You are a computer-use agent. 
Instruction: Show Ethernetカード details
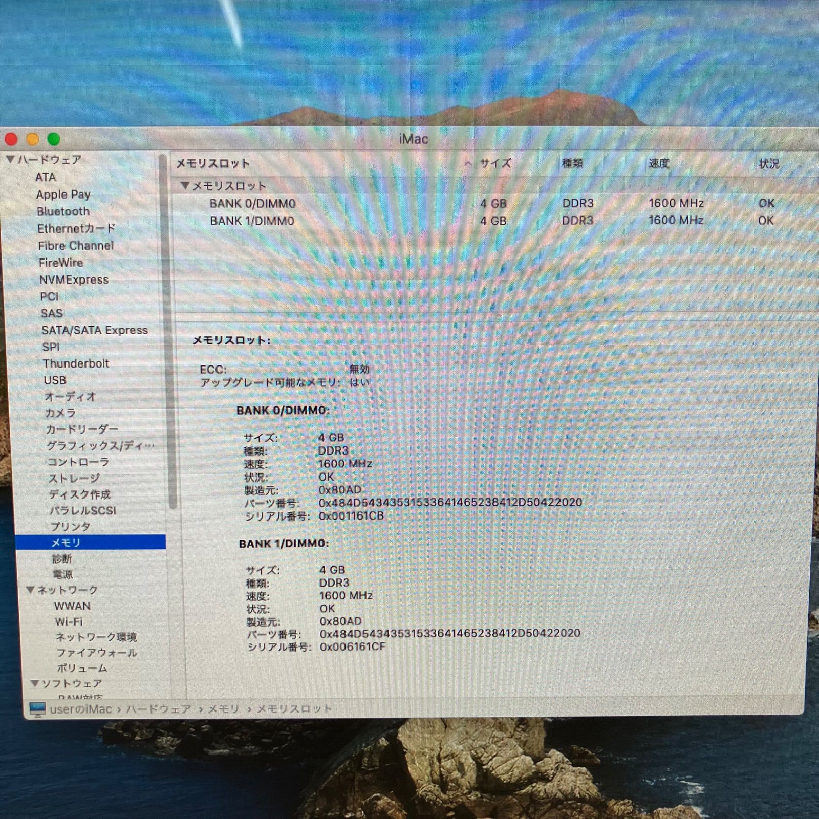(x=76, y=228)
